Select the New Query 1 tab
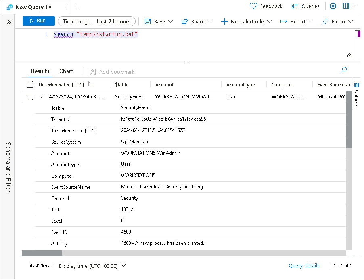The height and width of the screenshot is (280, 364). click(33, 7)
